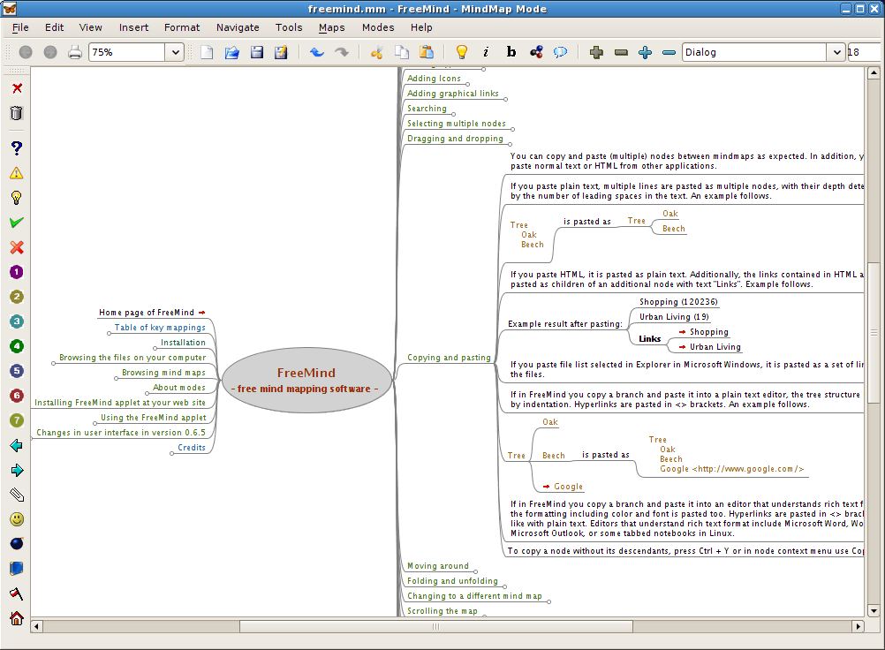The image size is (885, 650).
Task: Open the Format menu
Action: click(x=182, y=27)
